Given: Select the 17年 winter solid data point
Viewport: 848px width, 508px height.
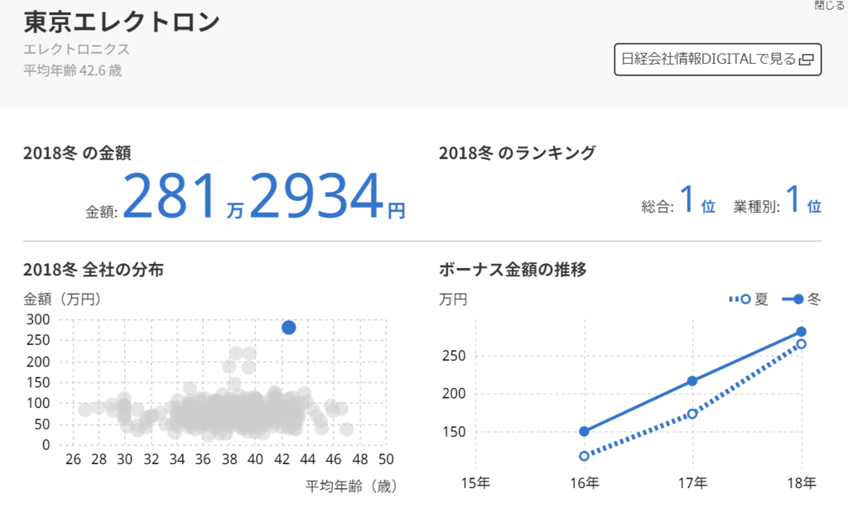Looking at the screenshot, I should pos(693,381).
